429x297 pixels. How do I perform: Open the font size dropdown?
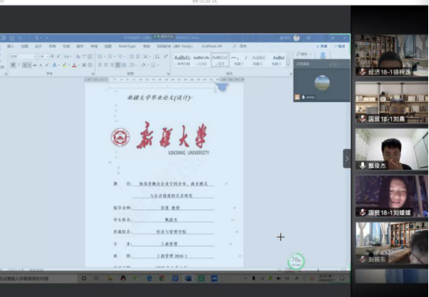tap(44, 57)
